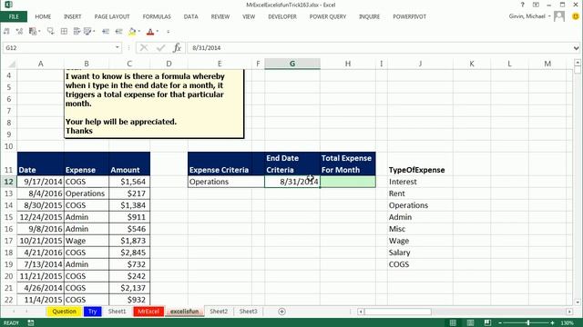Open Customize Quick Access Toolbar dropdown
The height and width of the screenshot is (327, 583).
click(x=168, y=32)
